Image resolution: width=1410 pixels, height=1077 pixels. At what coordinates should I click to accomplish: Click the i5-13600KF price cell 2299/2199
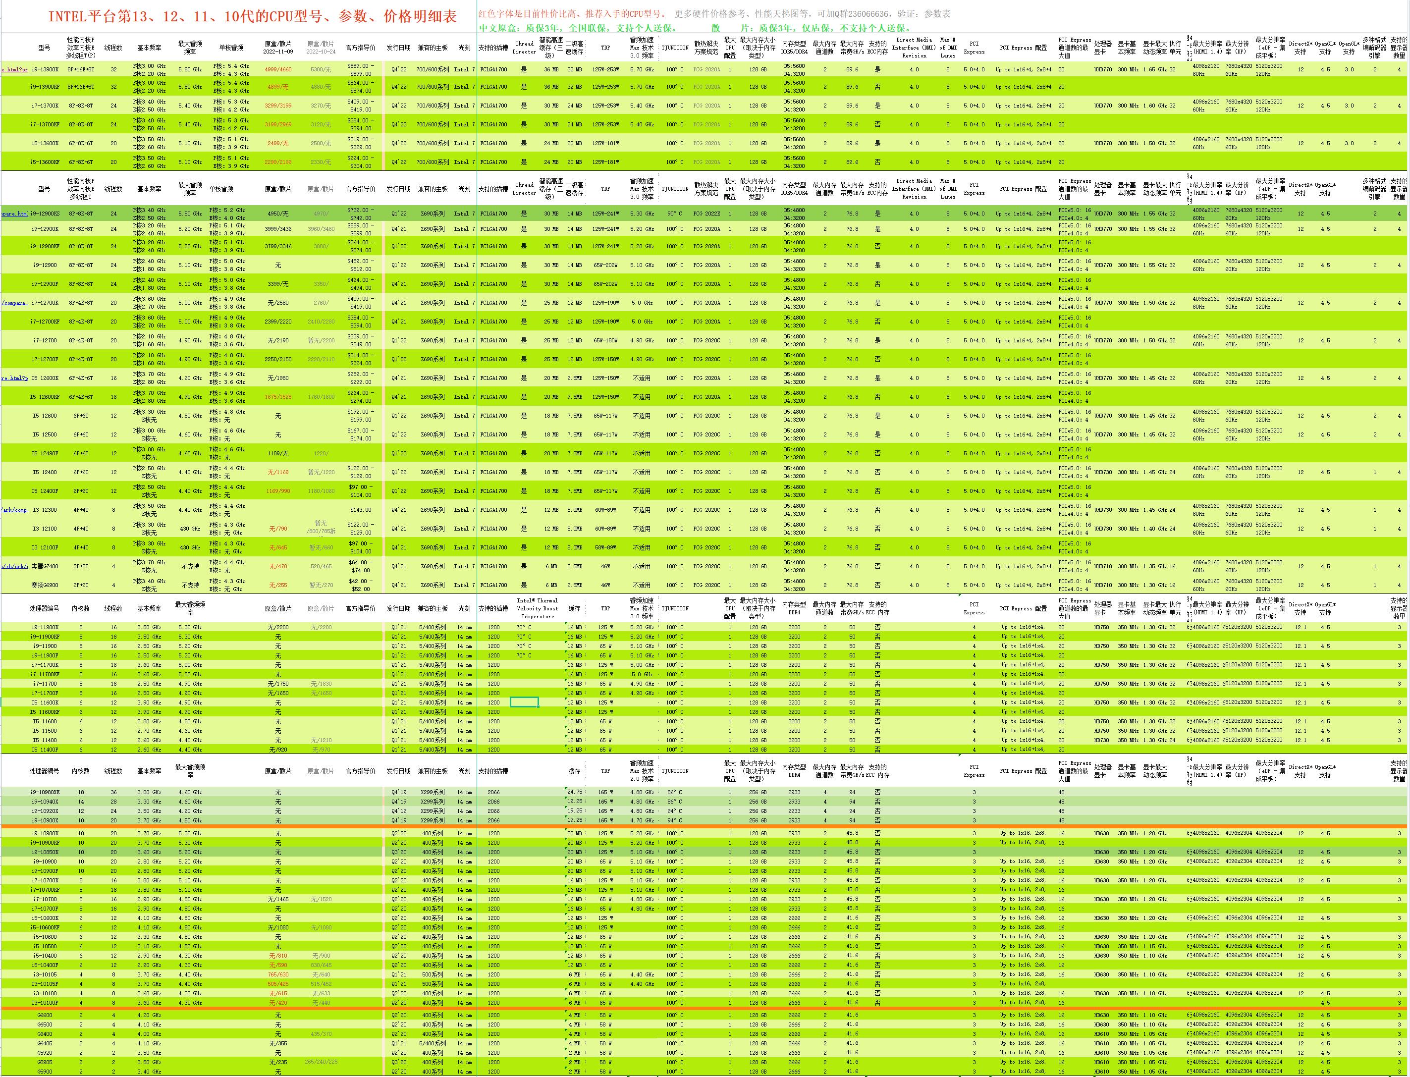pos(277,162)
